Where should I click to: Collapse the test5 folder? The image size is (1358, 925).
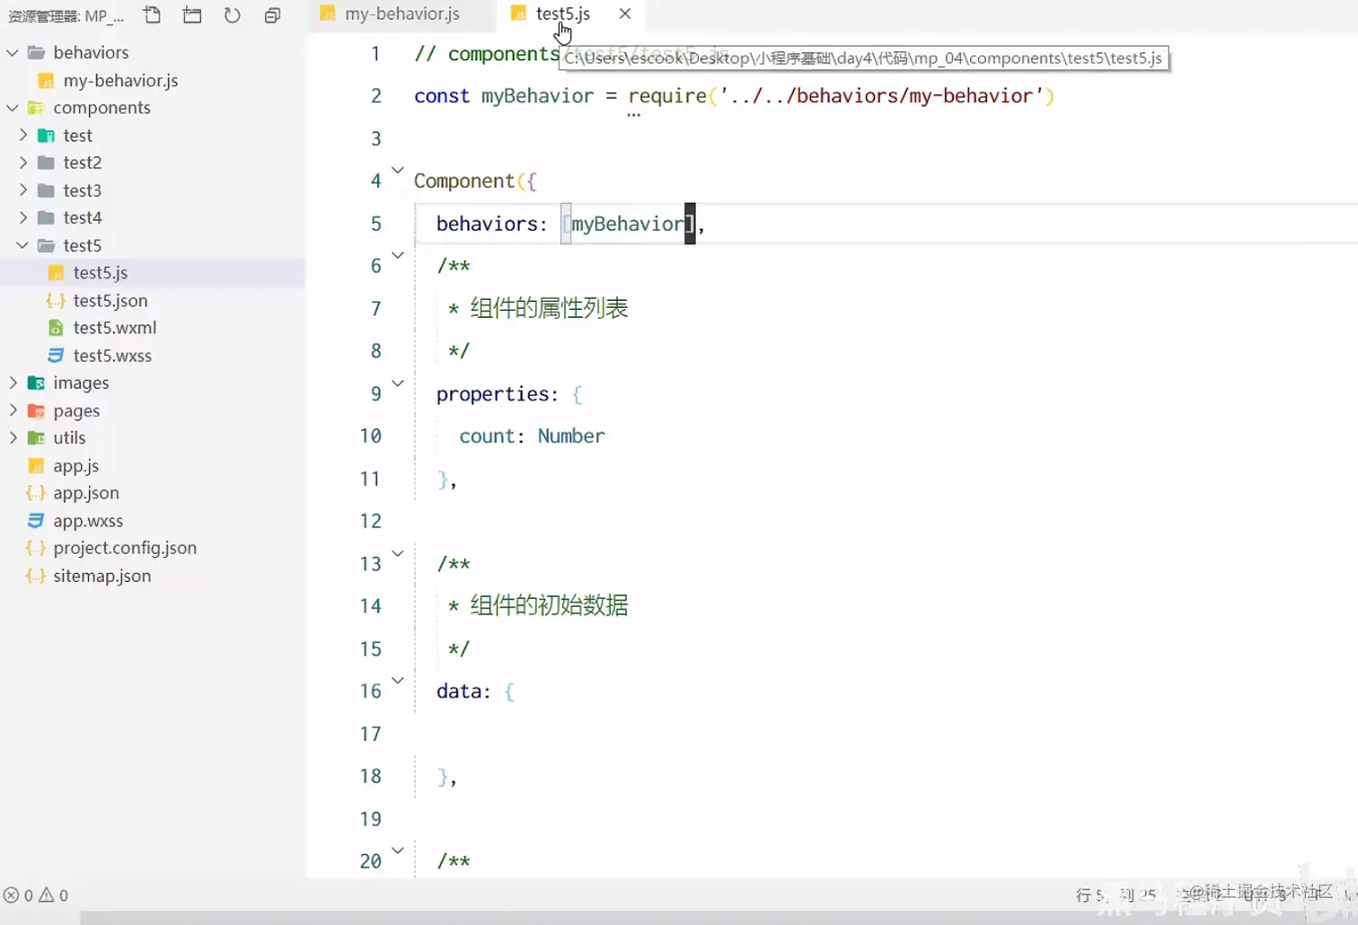(23, 245)
